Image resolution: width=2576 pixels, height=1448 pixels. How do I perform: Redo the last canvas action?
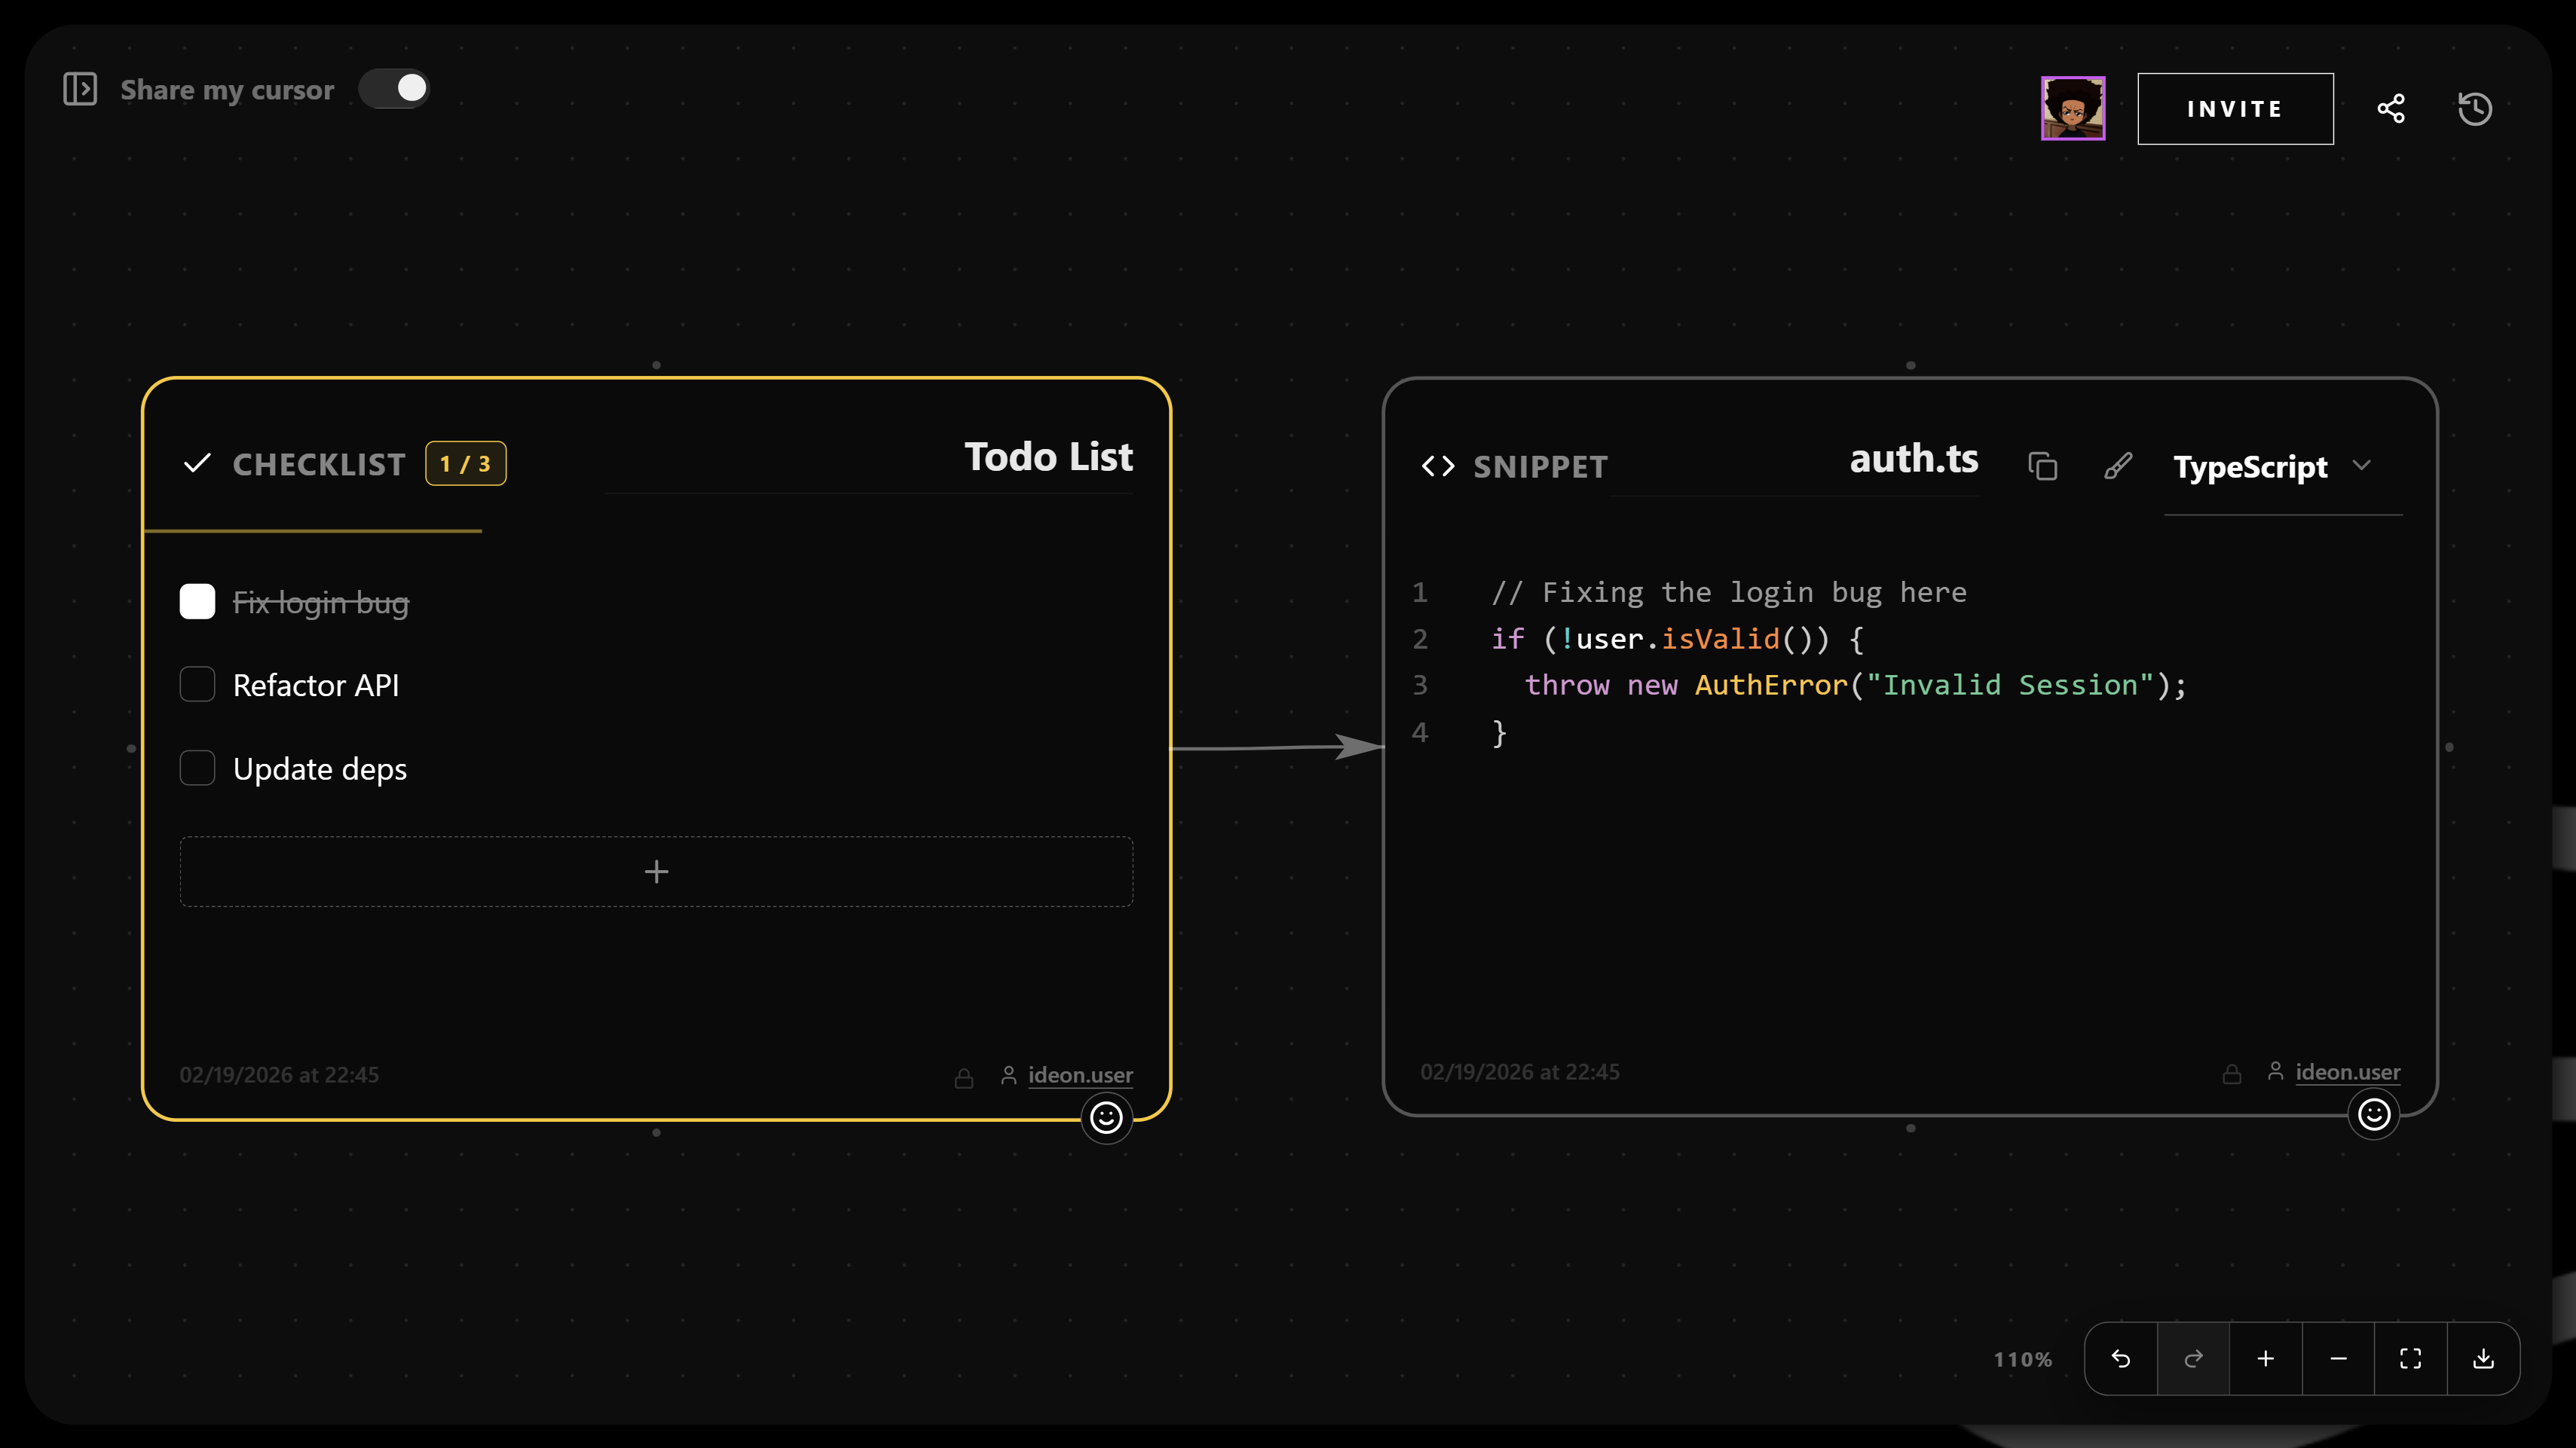click(2194, 1358)
